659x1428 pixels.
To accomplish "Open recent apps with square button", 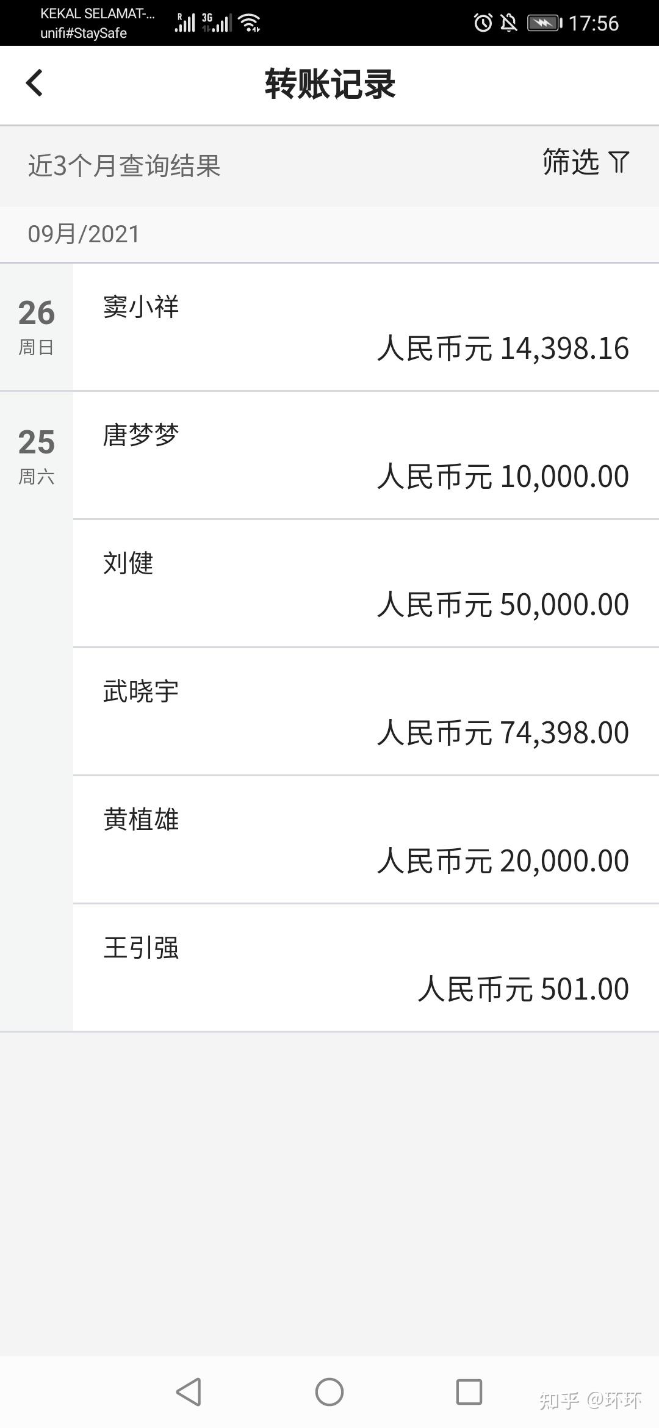I will click(469, 1392).
